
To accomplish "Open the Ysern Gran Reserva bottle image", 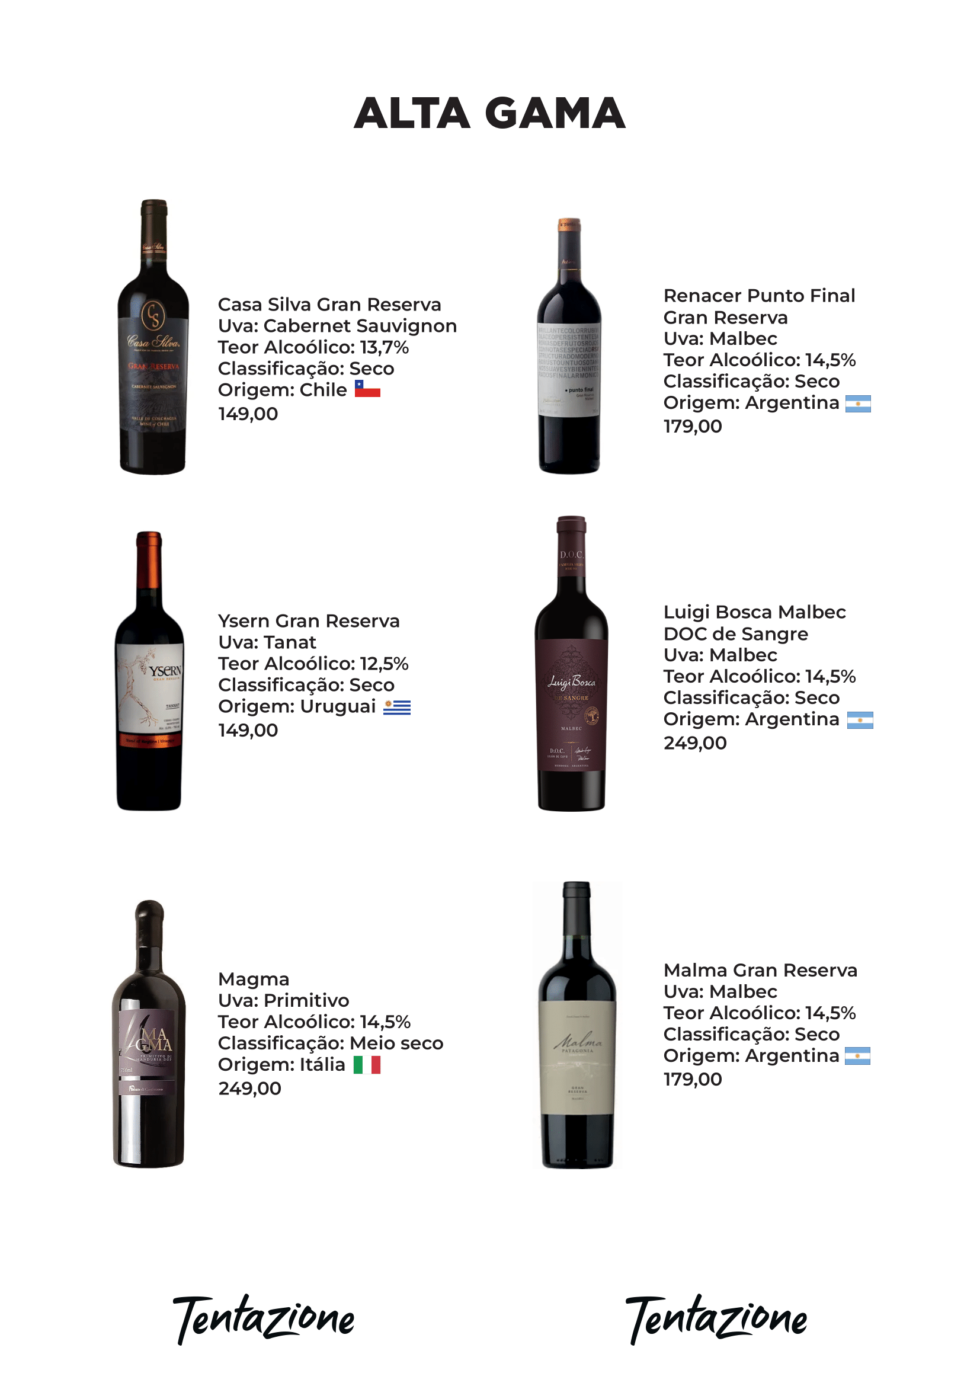I will 149,671.
